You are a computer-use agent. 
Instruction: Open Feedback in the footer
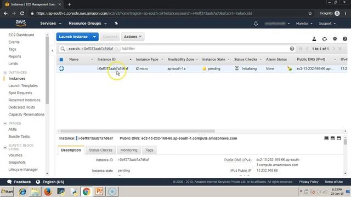[x=19, y=182]
